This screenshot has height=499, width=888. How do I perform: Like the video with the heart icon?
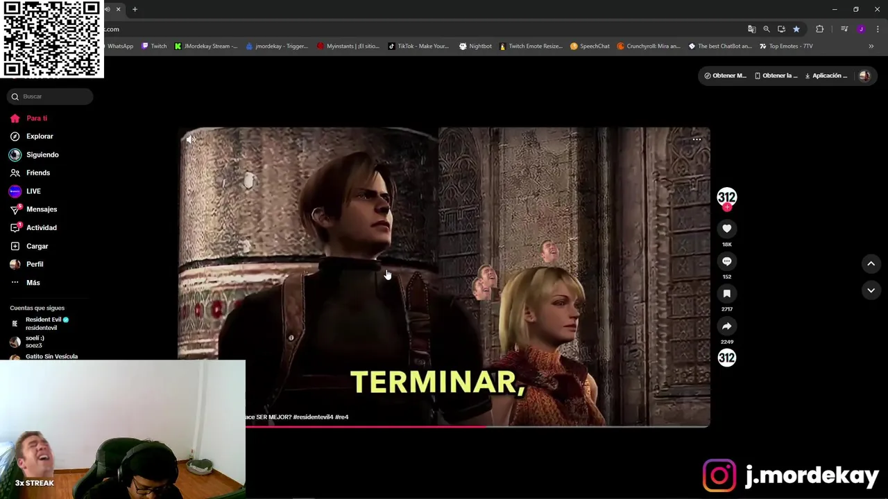(x=726, y=229)
